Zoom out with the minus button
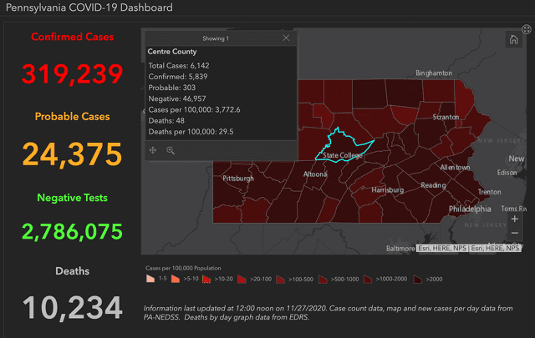 515,234
